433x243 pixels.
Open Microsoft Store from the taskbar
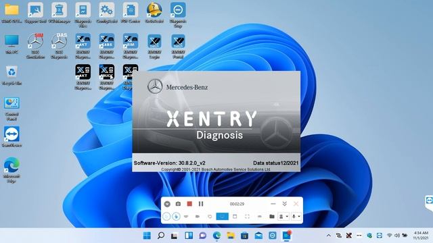click(244, 236)
